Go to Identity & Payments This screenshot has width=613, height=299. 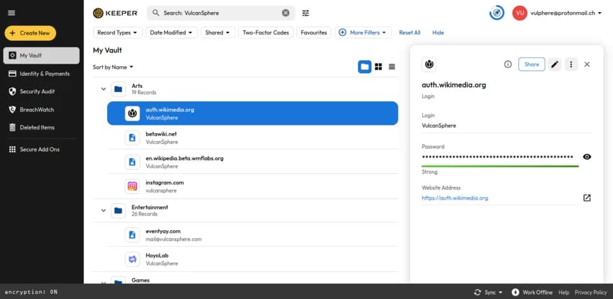click(39, 74)
